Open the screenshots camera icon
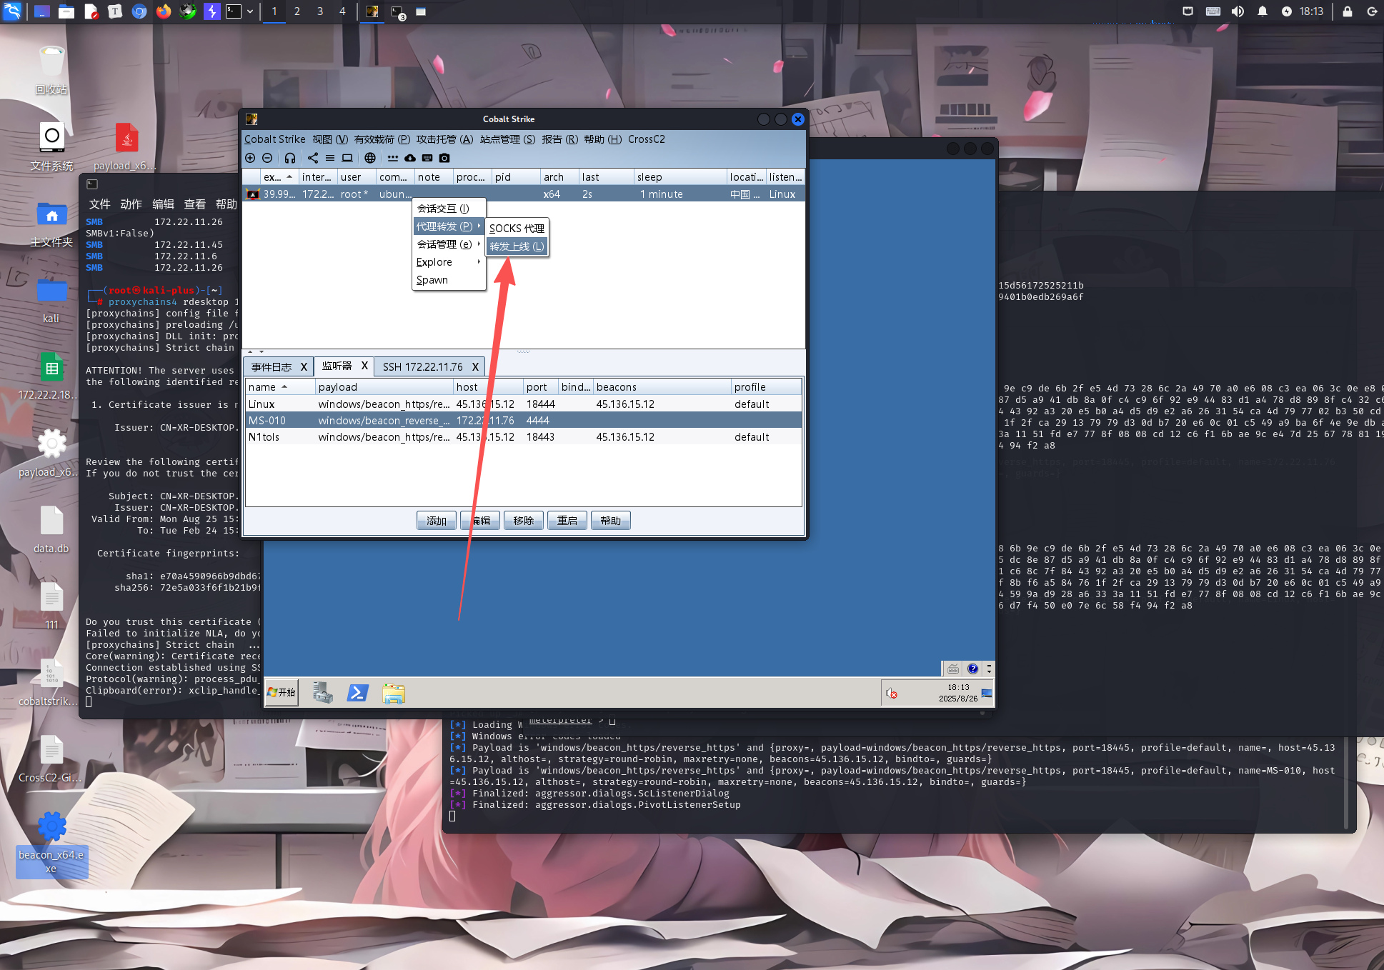1384x970 pixels. [x=444, y=158]
